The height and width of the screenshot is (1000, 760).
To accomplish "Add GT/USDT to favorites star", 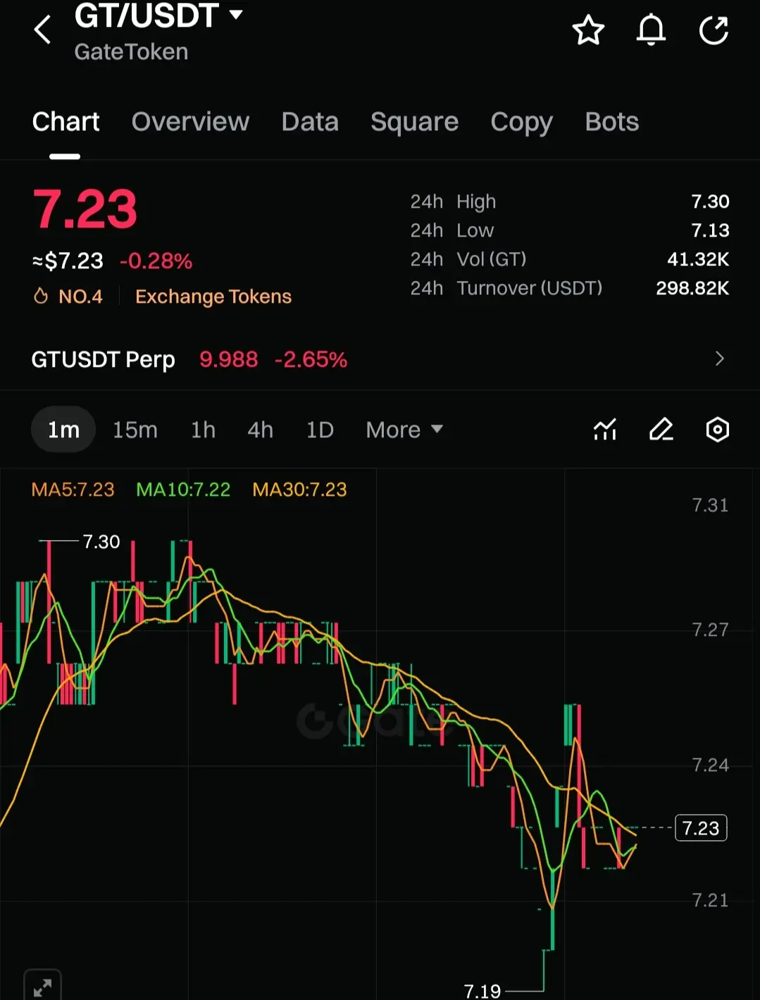I will point(588,30).
